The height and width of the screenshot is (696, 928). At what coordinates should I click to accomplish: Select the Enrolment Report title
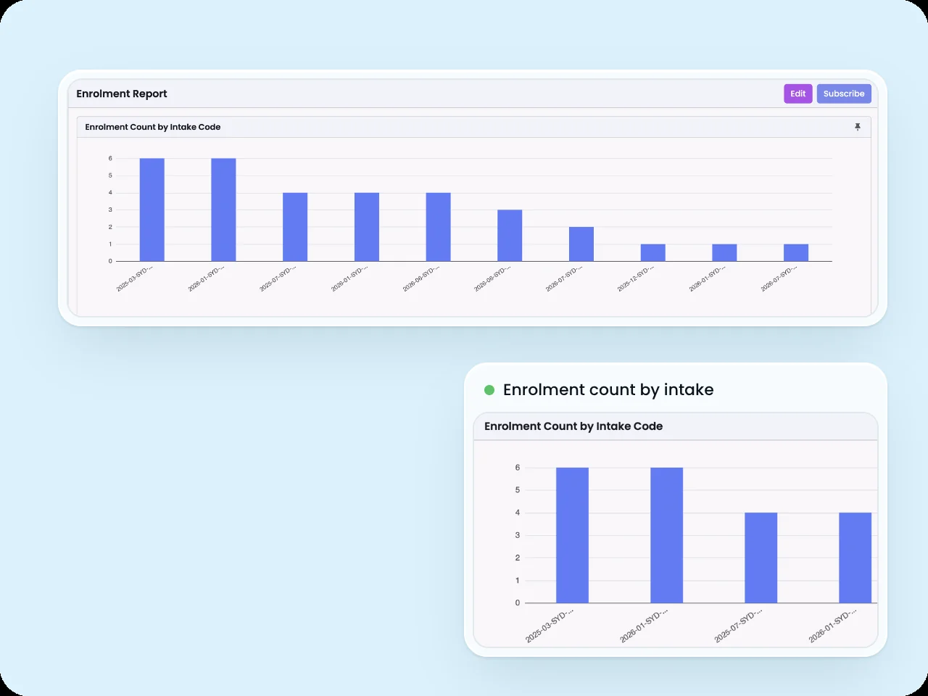coord(122,94)
